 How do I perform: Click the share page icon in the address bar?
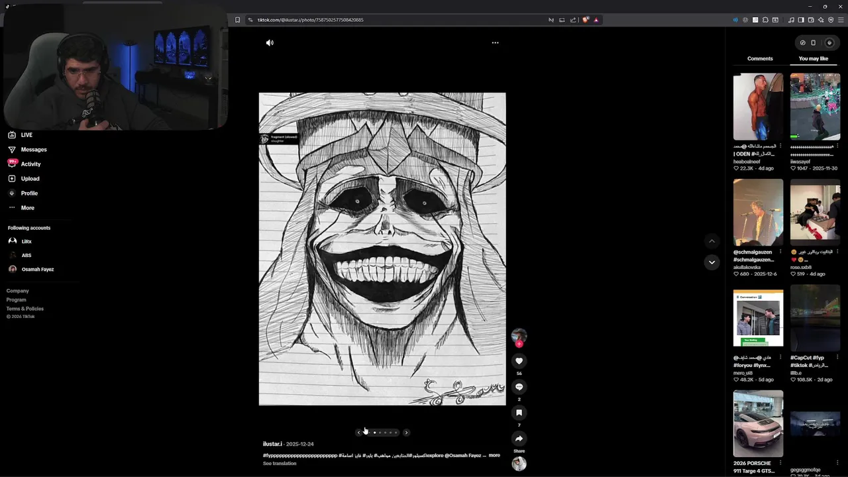pos(573,20)
